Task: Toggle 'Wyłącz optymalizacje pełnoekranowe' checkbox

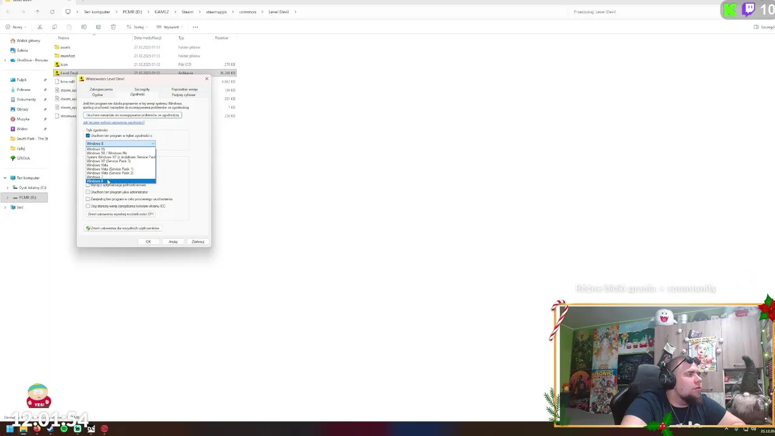Action: click(88, 185)
